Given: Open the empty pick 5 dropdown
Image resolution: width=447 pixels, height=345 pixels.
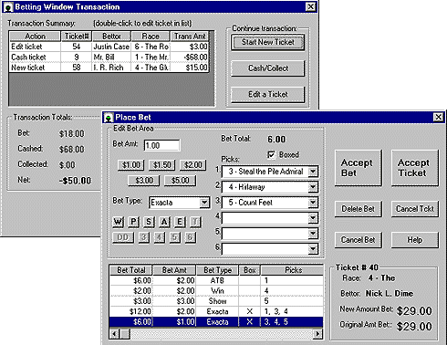Looking at the screenshot, I should click(x=313, y=234).
